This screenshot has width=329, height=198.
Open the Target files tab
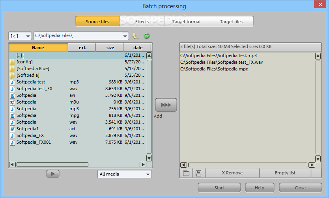click(231, 21)
